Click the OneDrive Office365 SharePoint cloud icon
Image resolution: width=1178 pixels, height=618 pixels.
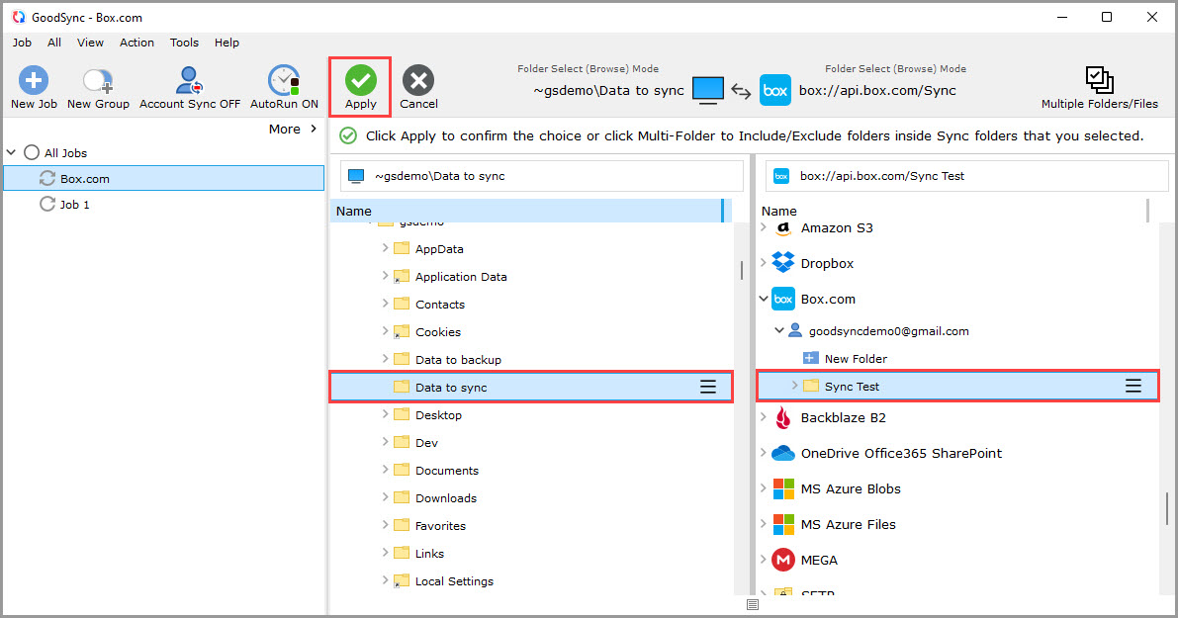783,453
